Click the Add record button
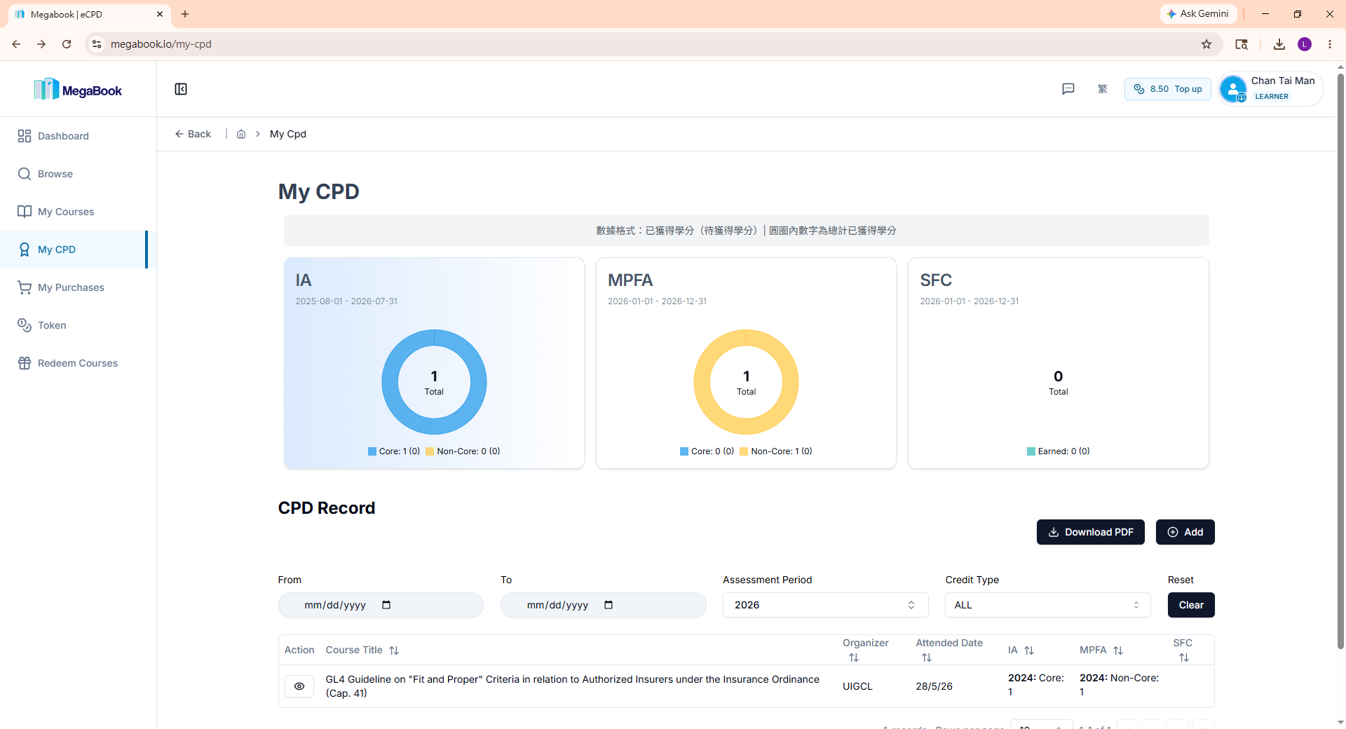This screenshot has height=729, width=1346. 1185,532
